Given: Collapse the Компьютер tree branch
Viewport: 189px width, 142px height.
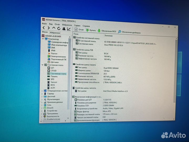Looking at the screenshot, I should pyautogui.click(x=43, y=39).
